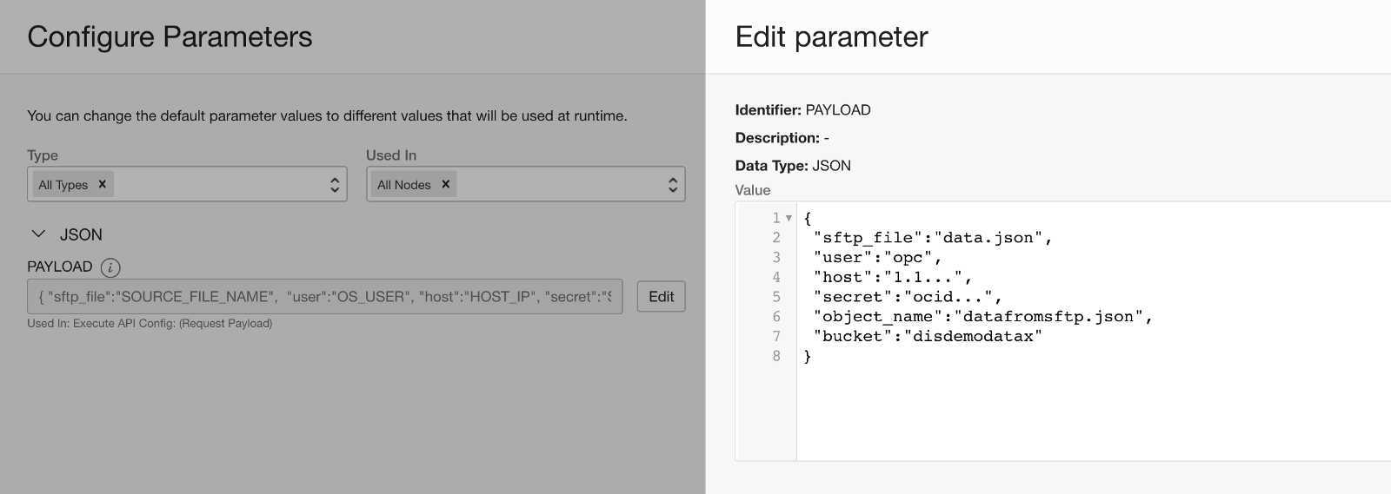Click the "host" line in the editor
Viewport: 1391px width, 494px height.
coord(892,278)
